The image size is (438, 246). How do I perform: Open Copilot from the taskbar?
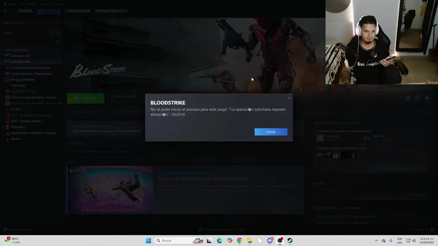[230, 241]
